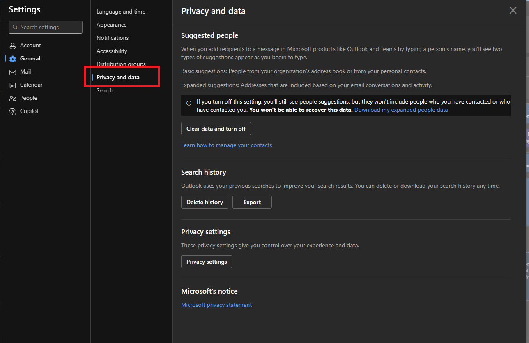Open Language and time settings
The image size is (529, 343).
[121, 12]
